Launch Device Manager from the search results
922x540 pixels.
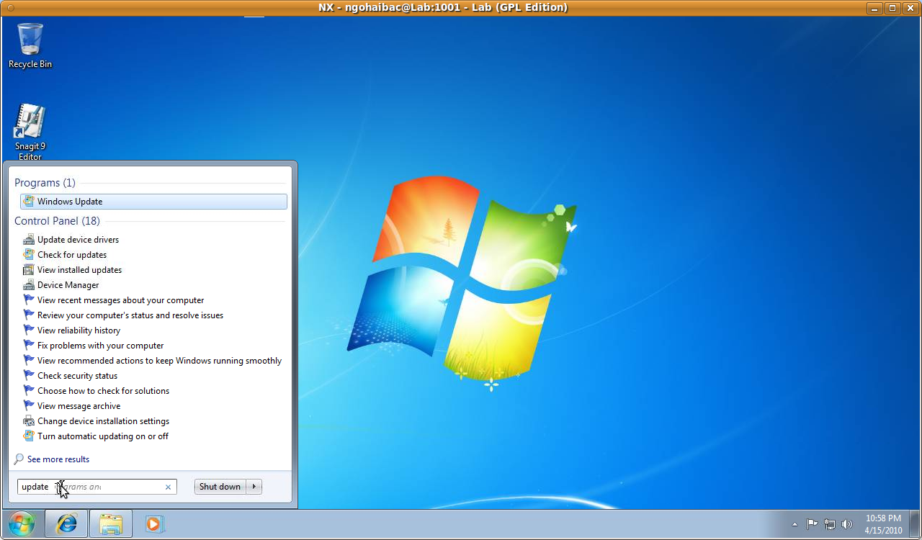pos(68,285)
